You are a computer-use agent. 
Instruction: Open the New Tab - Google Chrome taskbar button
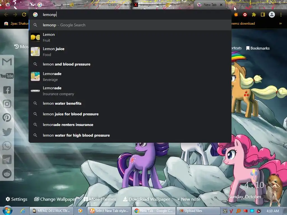pyautogui.click(x=154, y=211)
